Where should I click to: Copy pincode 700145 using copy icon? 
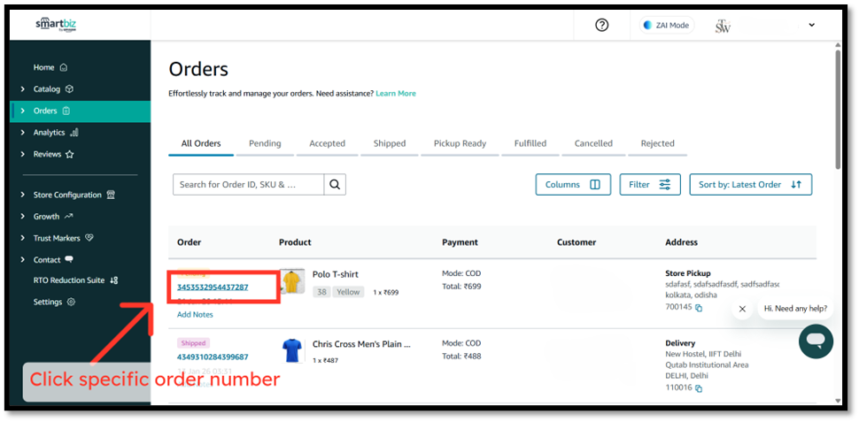coord(699,308)
